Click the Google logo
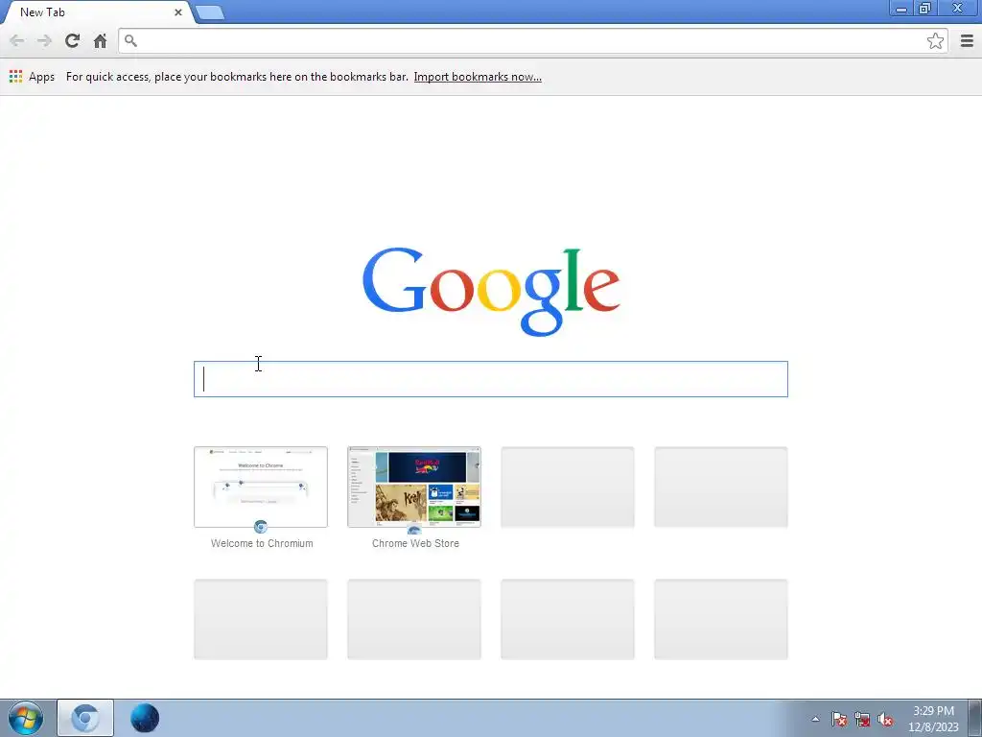982x737 pixels. (x=491, y=292)
